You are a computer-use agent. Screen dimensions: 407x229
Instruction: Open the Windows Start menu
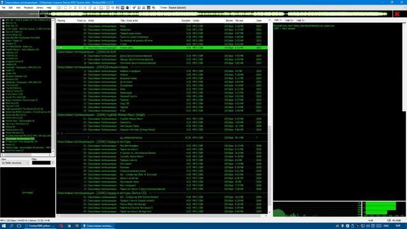4,226
